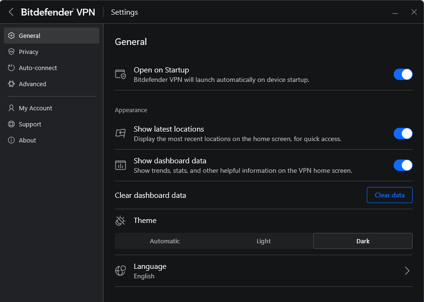
Task: Click the Show dashboard data chart icon
Action: pos(121,165)
